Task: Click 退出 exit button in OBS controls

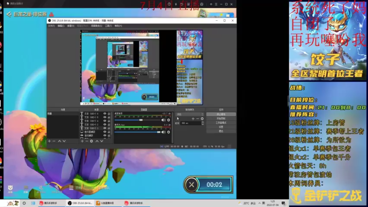Action: pyautogui.click(x=221, y=131)
